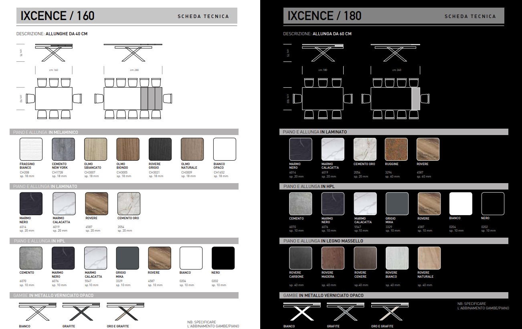Choose the Olmo Biondo finish swatch
The width and height of the screenshot is (522, 329).
(128, 149)
